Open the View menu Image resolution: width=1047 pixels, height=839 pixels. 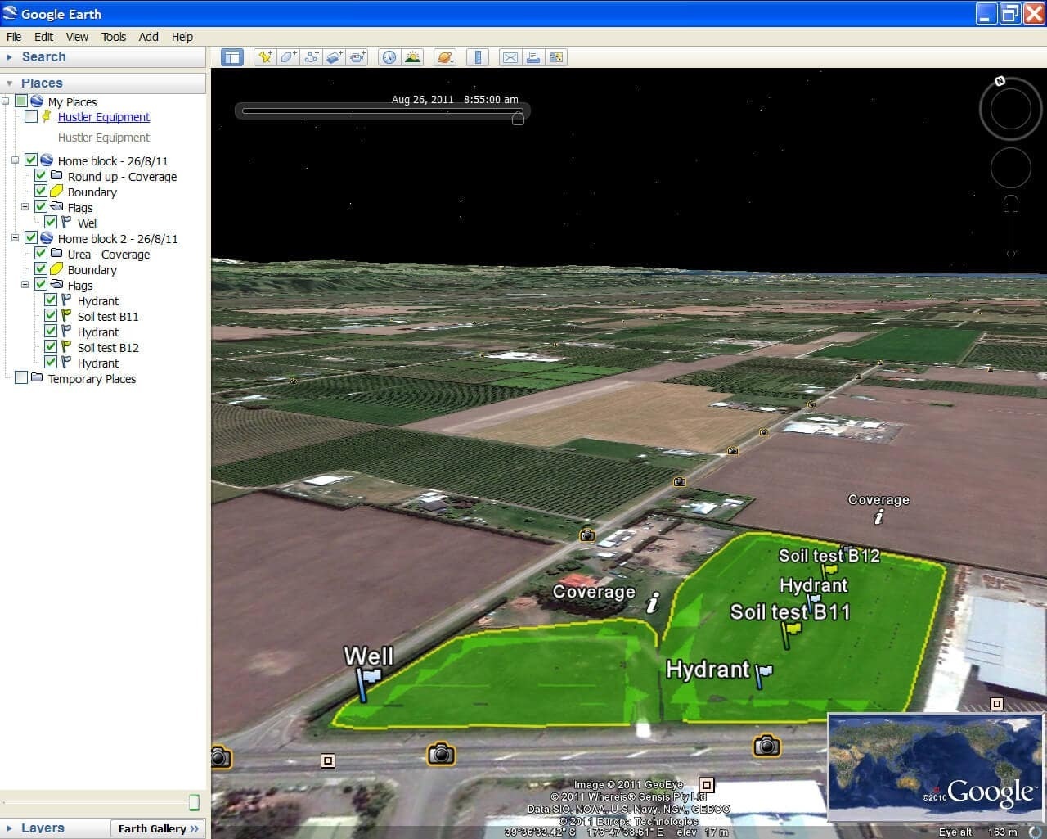pos(77,37)
